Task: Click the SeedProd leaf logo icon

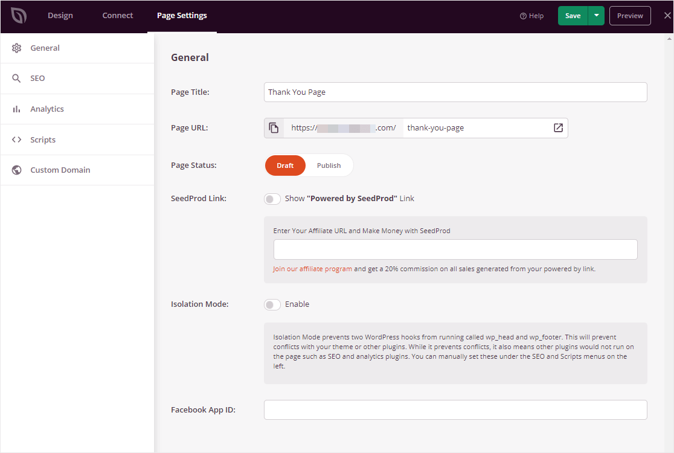Action: click(x=19, y=16)
